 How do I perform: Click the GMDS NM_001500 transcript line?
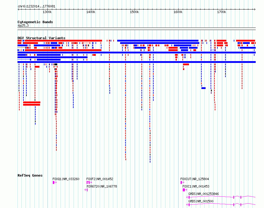(221, 204)
